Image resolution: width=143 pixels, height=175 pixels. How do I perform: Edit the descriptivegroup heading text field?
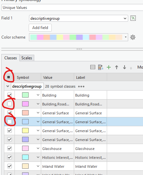tap(27, 86)
